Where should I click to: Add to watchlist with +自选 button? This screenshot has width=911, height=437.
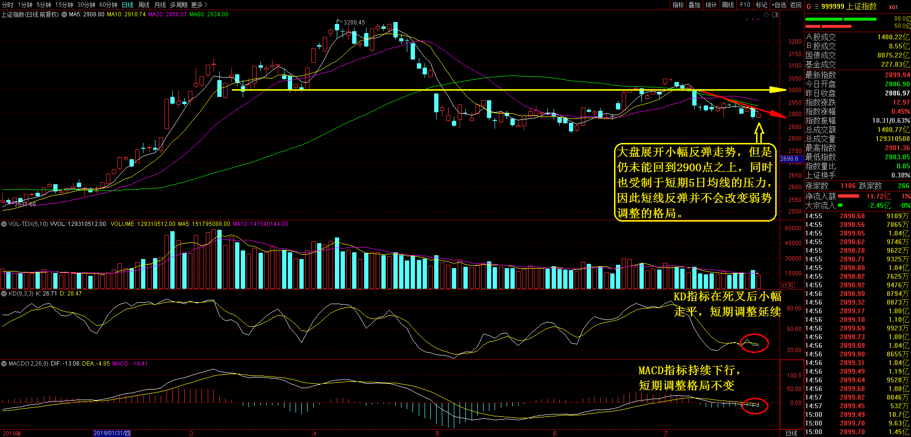779,5
